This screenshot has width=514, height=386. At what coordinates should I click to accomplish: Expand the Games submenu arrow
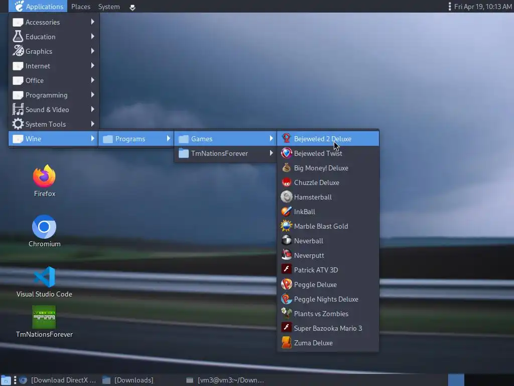(272, 139)
